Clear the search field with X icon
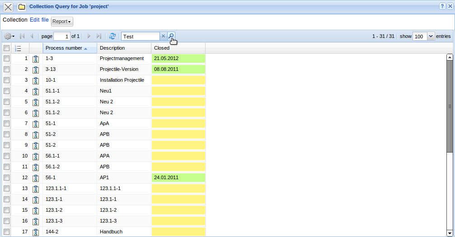 (x=164, y=36)
